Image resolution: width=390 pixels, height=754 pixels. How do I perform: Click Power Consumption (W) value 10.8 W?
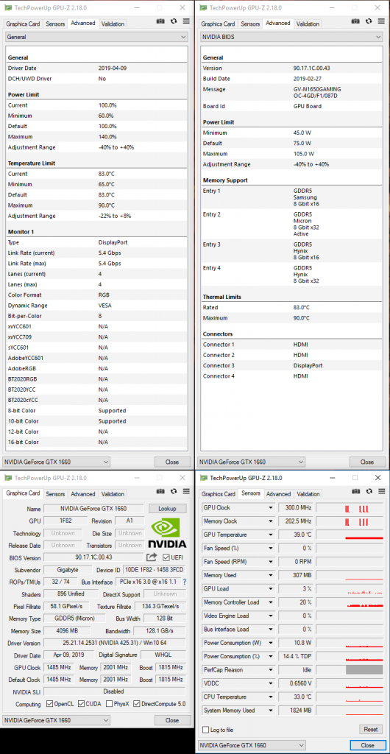pos(296,643)
